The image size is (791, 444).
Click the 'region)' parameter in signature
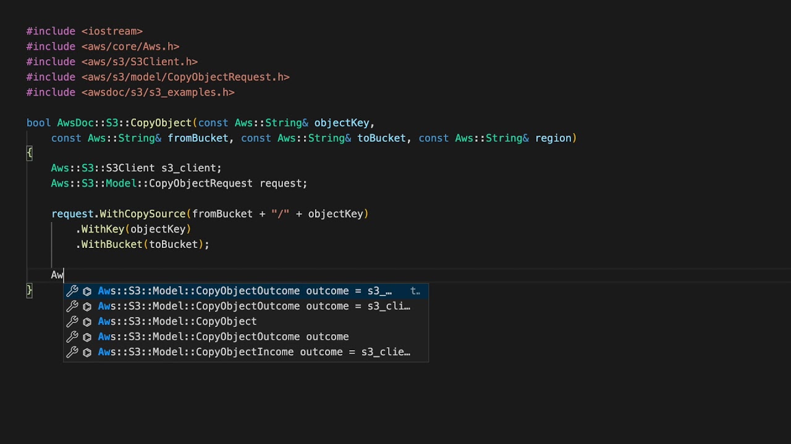[x=556, y=138]
